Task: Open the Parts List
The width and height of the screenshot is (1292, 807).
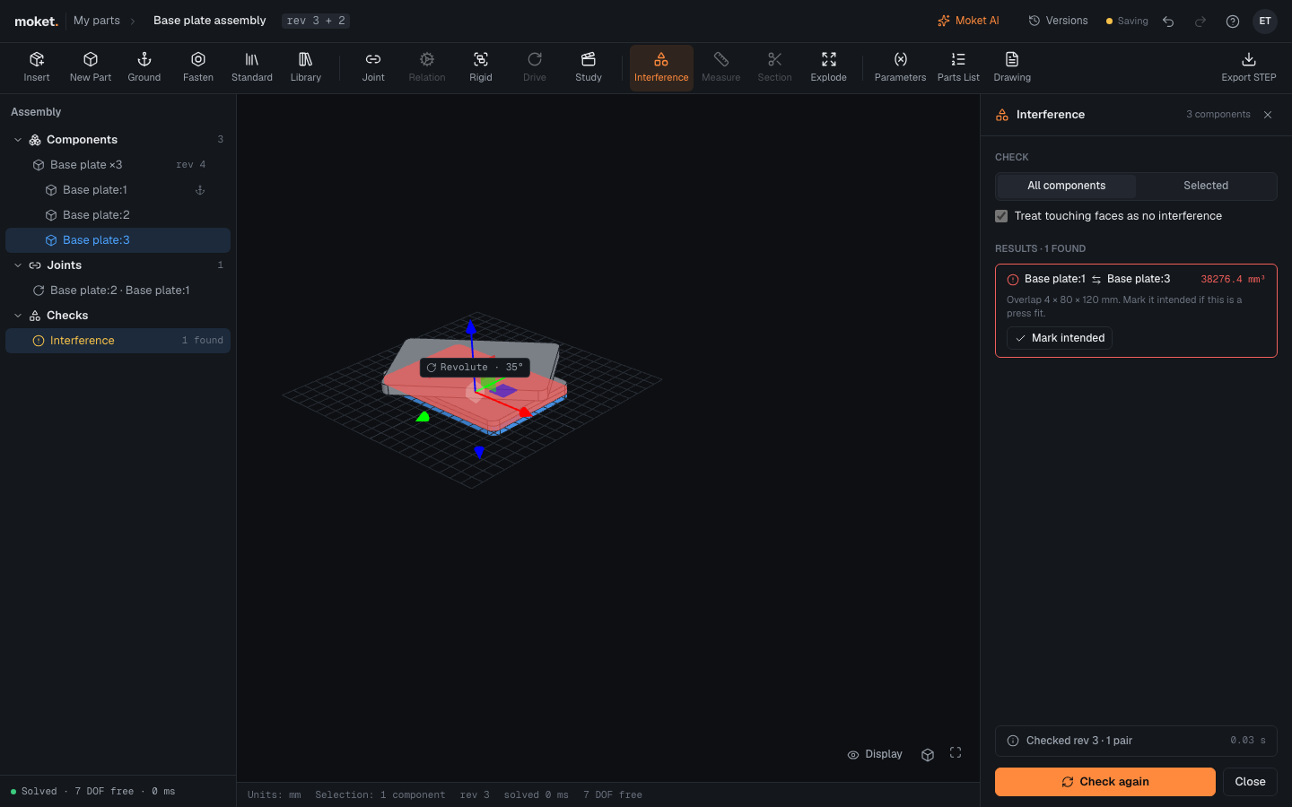Action: [958, 67]
